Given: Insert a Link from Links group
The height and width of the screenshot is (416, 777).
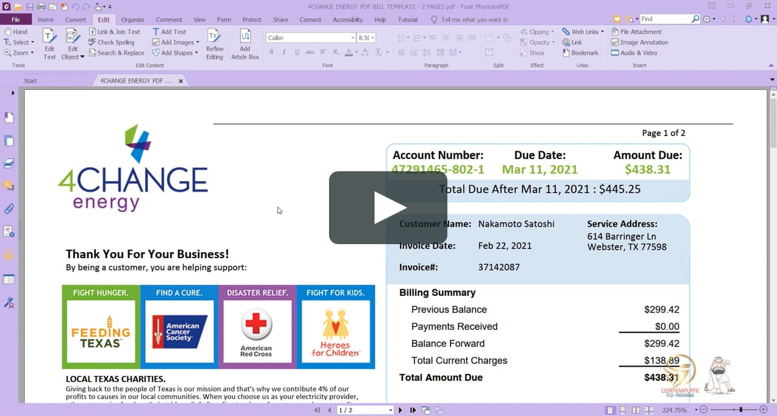Looking at the screenshot, I should coord(572,43).
